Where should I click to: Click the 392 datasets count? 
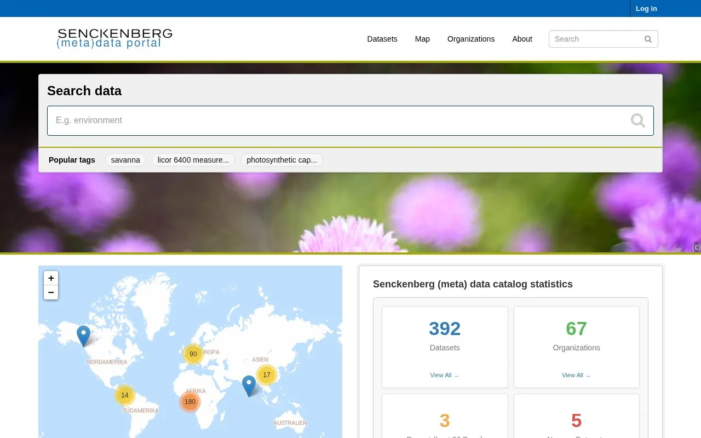(x=445, y=328)
